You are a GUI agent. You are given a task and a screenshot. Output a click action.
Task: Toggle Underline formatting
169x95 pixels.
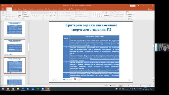tap(37, 16)
